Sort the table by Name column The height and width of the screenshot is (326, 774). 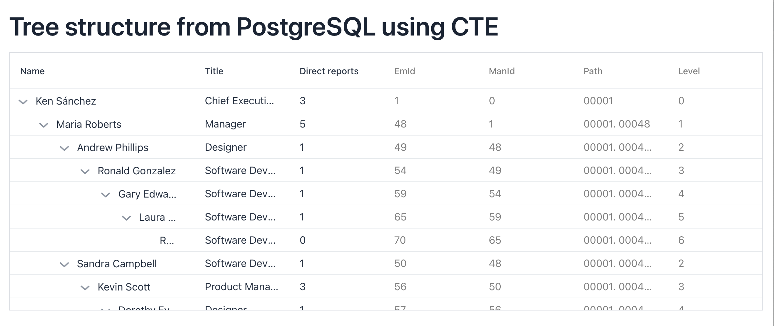[x=32, y=71]
